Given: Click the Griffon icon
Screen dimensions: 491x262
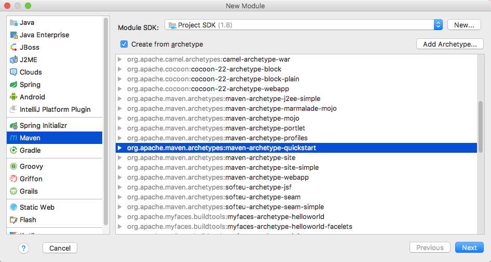Looking at the screenshot, I should (x=13, y=179).
